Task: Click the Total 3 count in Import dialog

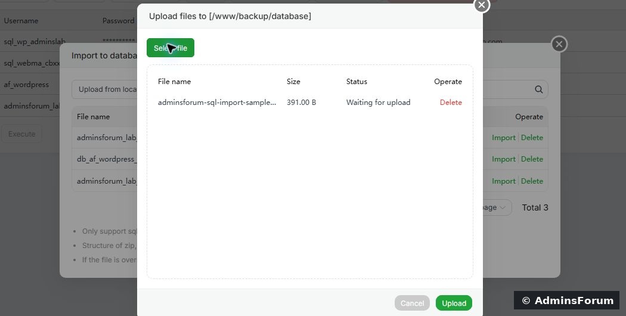Action: click(x=535, y=207)
